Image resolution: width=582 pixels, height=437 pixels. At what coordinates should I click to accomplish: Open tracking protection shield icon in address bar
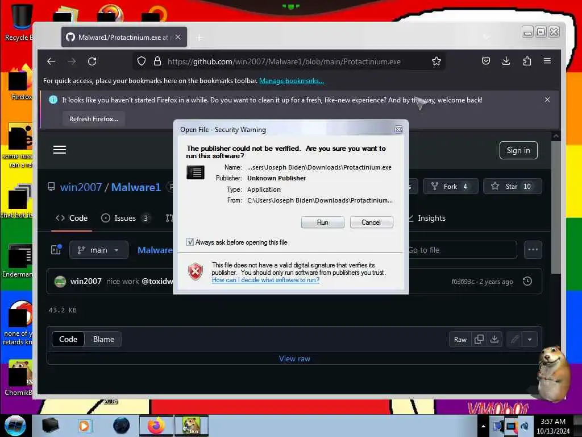coord(142,61)
